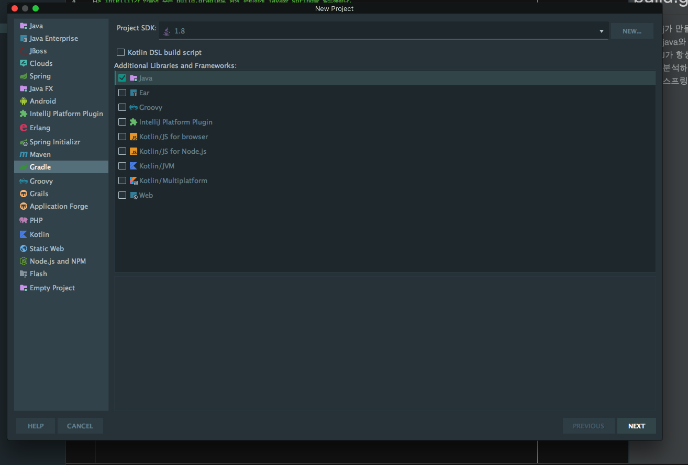Image resolution: width=688 pixels, height=465 pixels.
Task: Check the Web framework checkbox
Action: coord(122,195)
